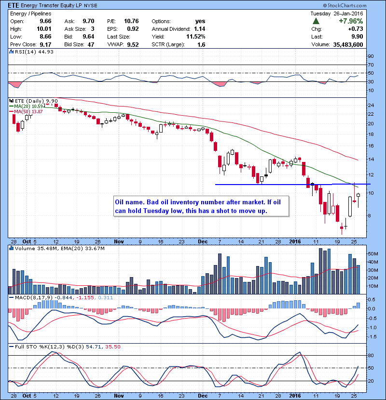
Task: Click the Energy / Pipelines sector label
Action: [x=31, y=13]
